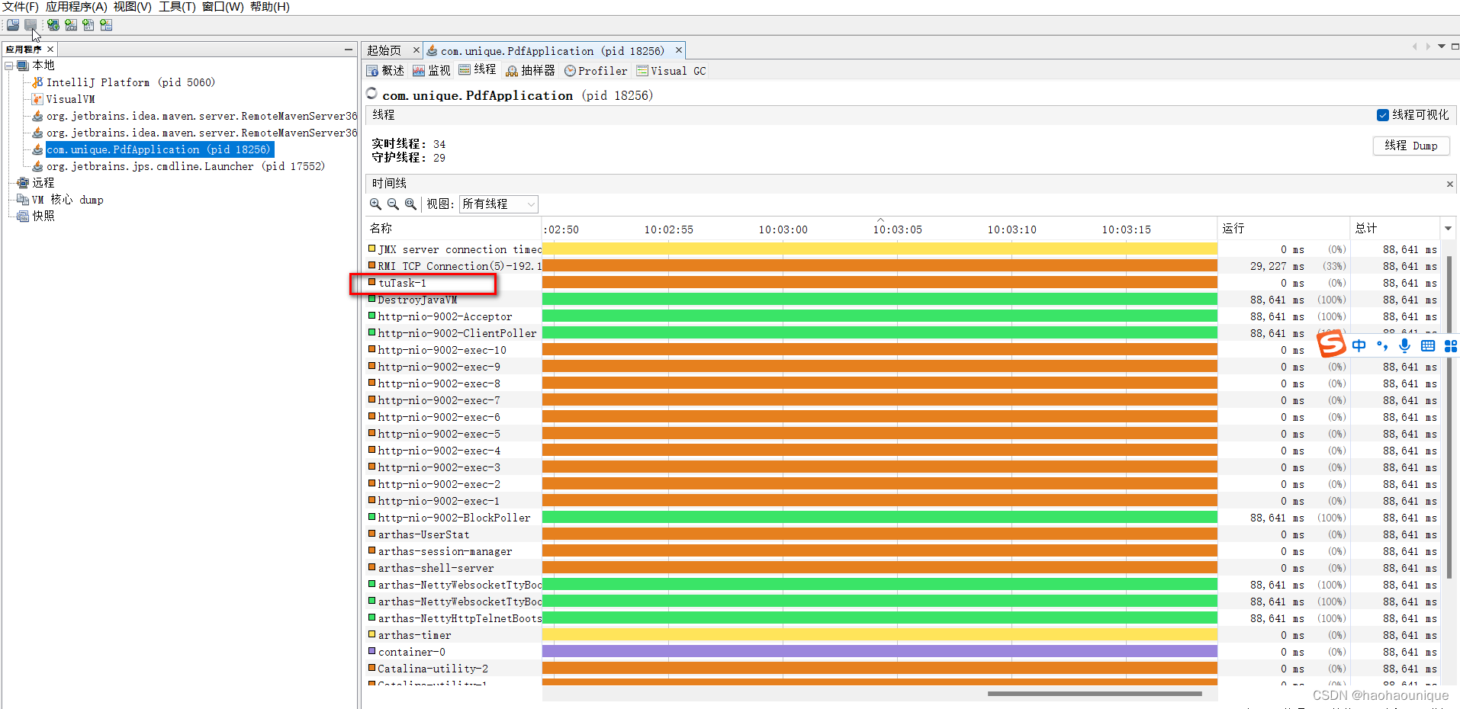
Task: Open the table column chooser arrow beside 总计
Action: pos(1448,229)
